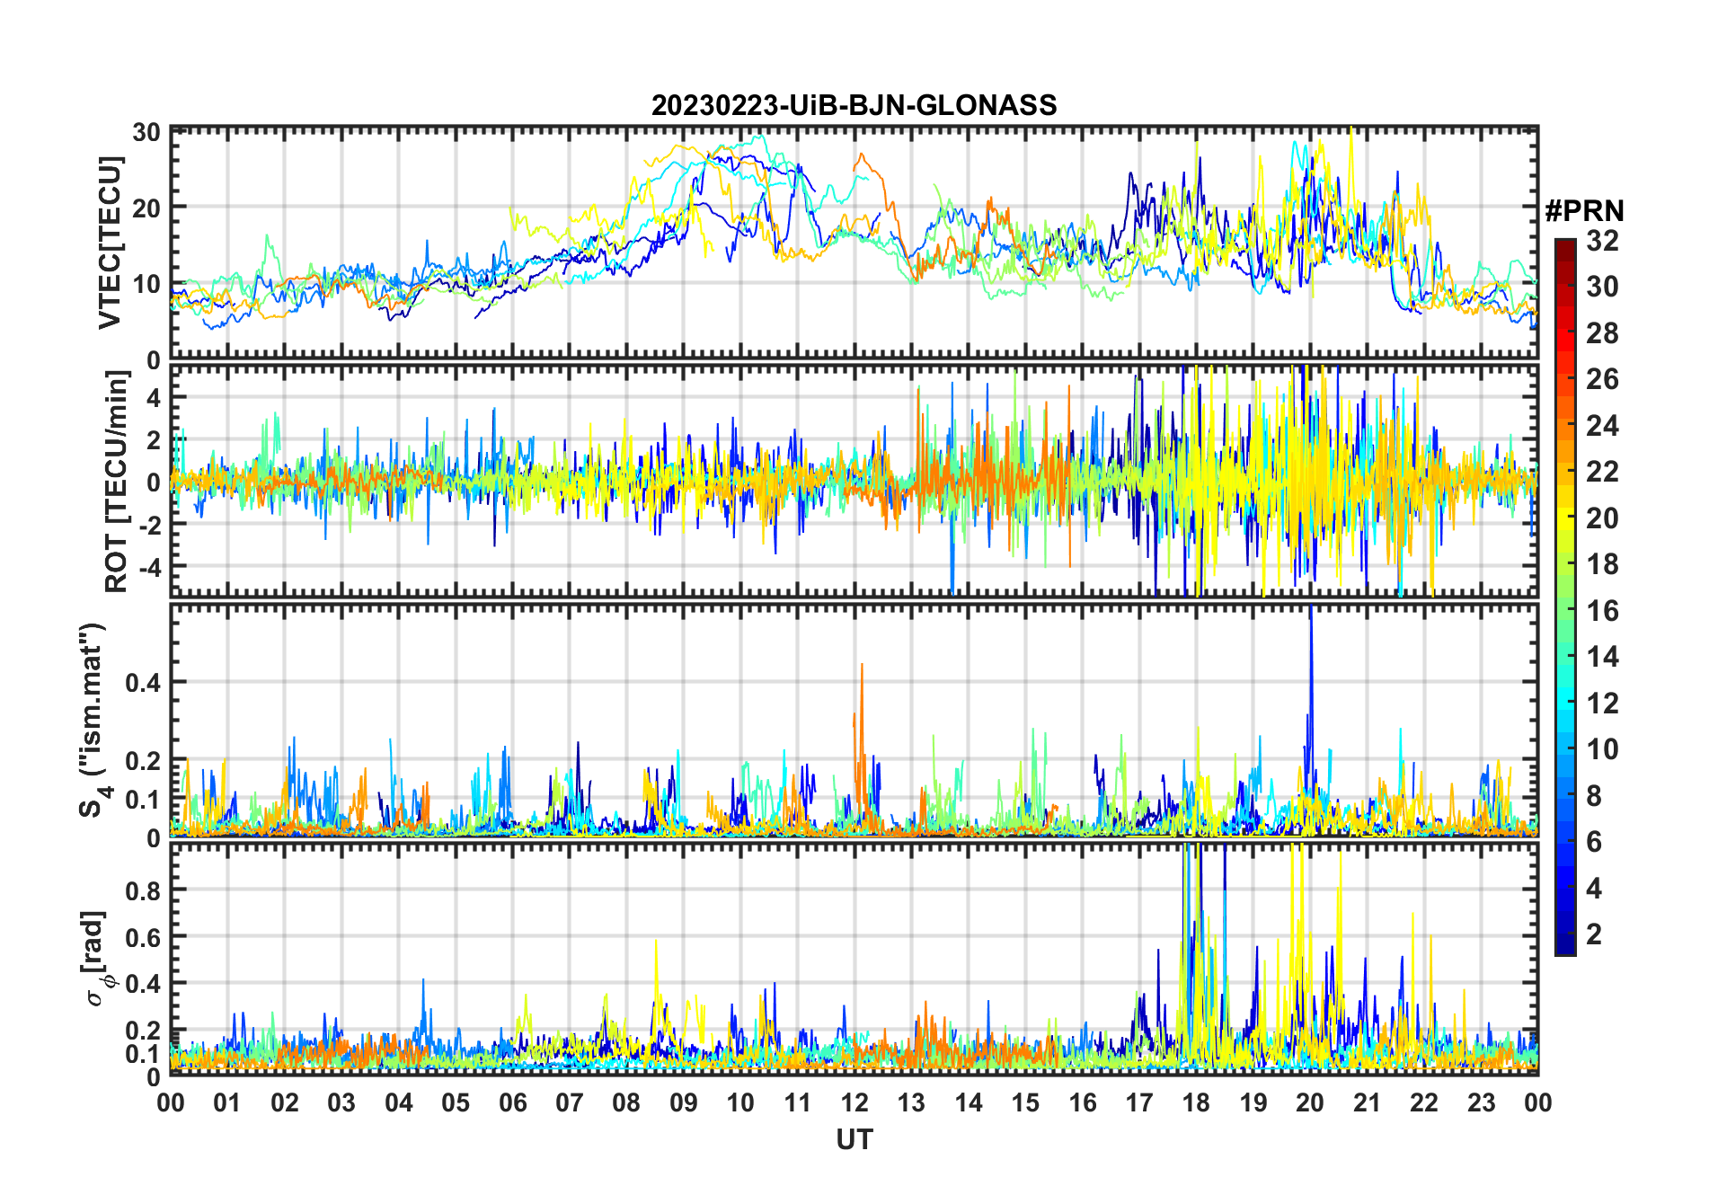This screenshot has width=1709, height=1195.
Task: Select colorbar tick label 30
Action: [x=1602, y=287]
